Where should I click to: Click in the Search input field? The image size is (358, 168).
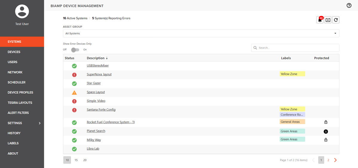point(295,48)
